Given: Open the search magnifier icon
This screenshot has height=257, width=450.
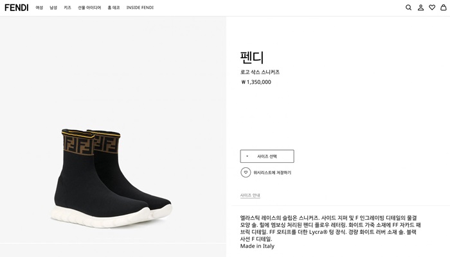Looking at the screenshot, I should (x=408, y=8).
